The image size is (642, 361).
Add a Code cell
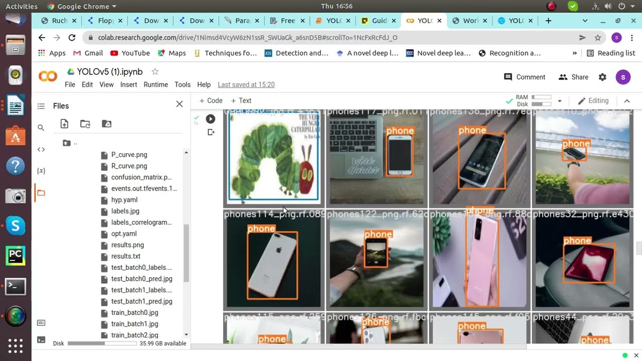coord(211,101)
